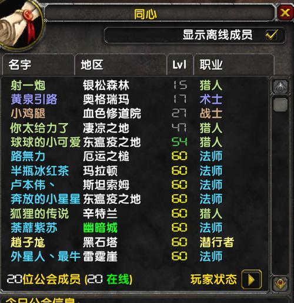
Task: Sort roster by 职业 column
Action: [x=234, y=65]
